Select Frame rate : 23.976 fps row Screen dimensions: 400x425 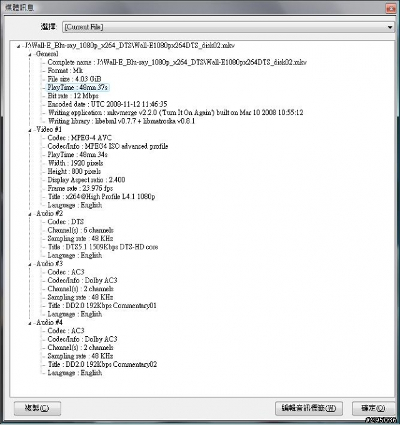(80, 188)
